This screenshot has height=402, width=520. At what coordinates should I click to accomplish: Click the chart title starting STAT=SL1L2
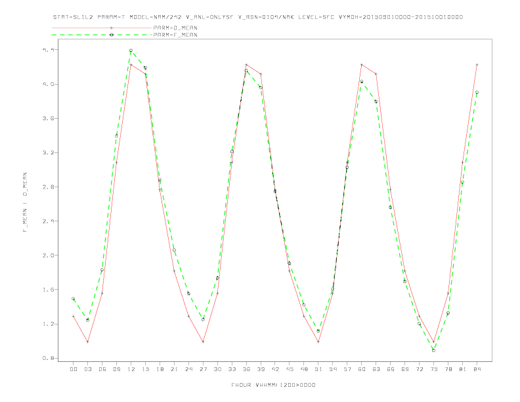(x=258, y=17)
